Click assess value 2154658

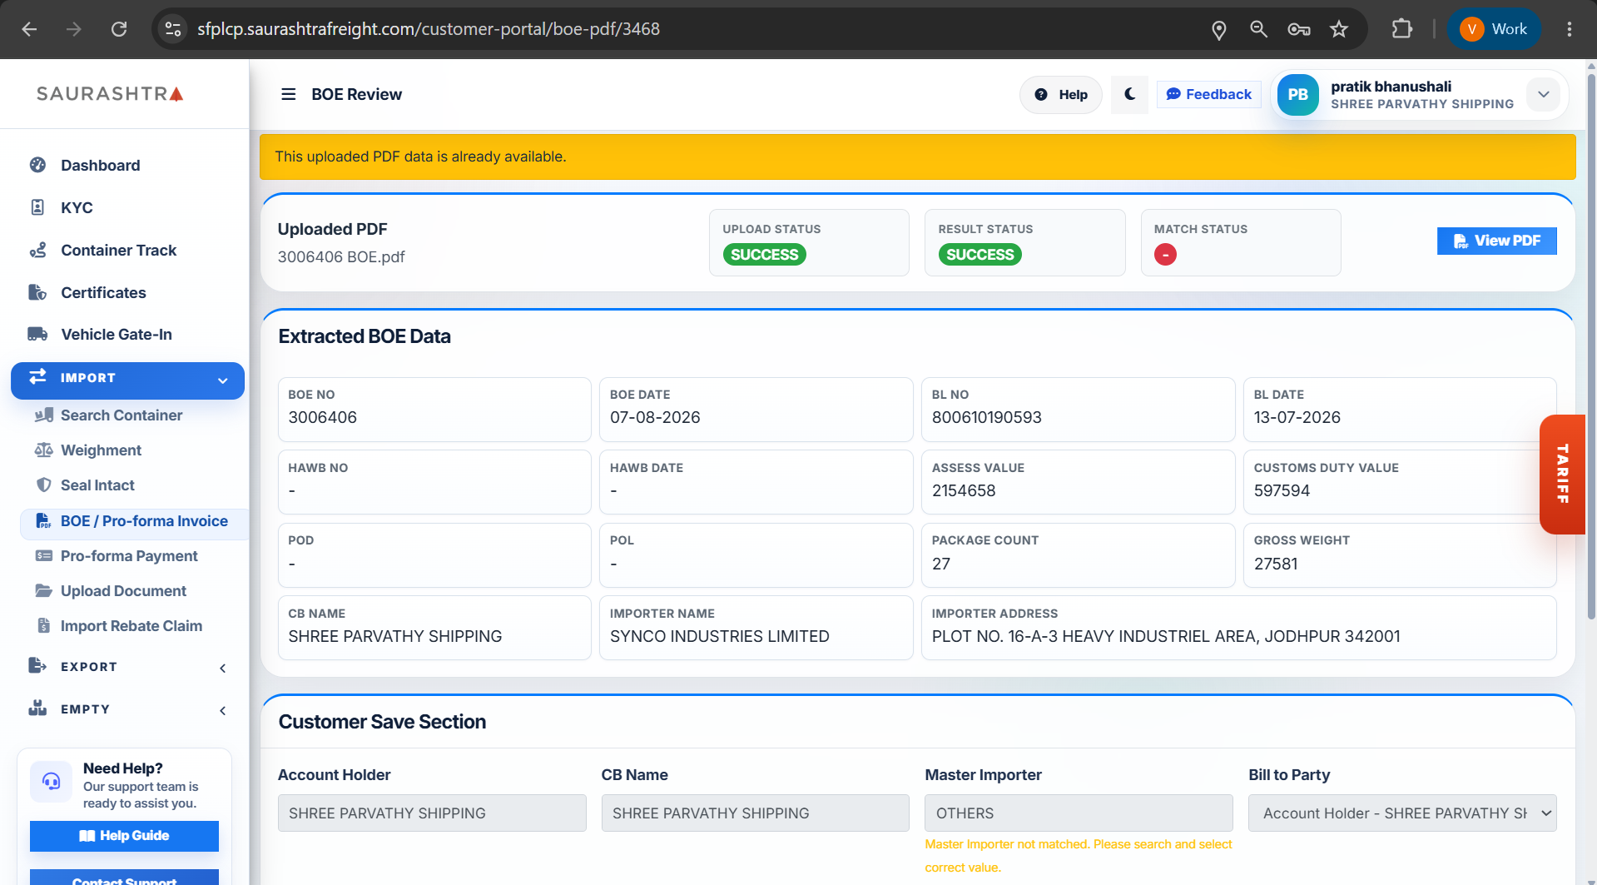point(964,490)
